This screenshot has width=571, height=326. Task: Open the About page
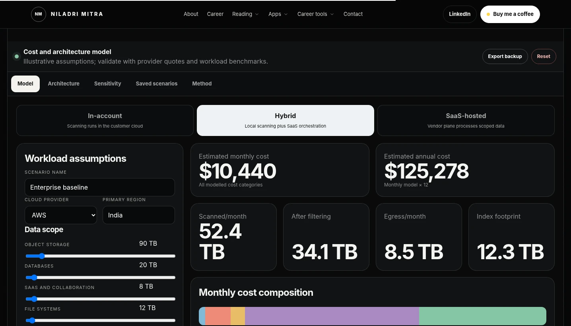[x=191, y=14]
